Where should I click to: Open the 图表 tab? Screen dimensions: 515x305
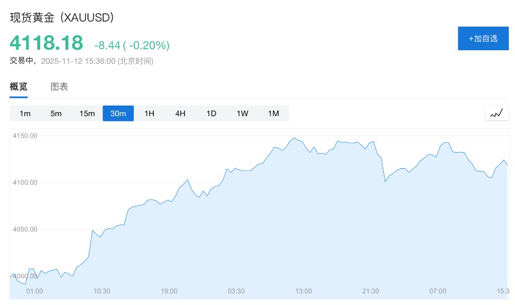tap(59, 86)
